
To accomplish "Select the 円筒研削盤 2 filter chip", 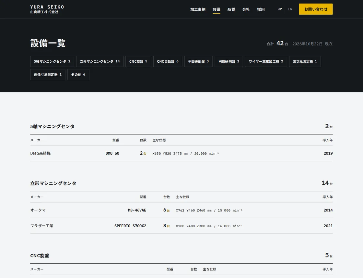I will (x=229, y=61).
